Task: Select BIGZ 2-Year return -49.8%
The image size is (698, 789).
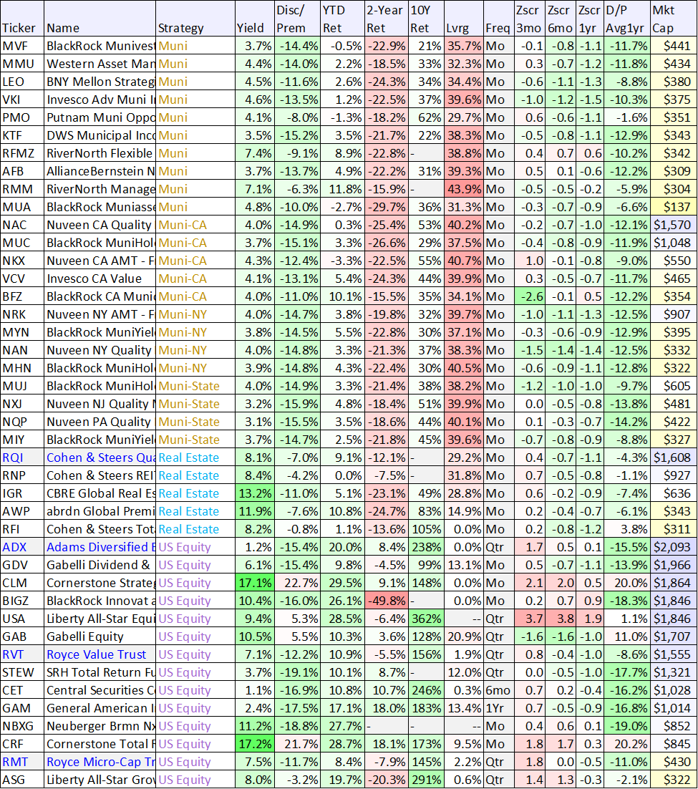Action: [x=386, y=601]
